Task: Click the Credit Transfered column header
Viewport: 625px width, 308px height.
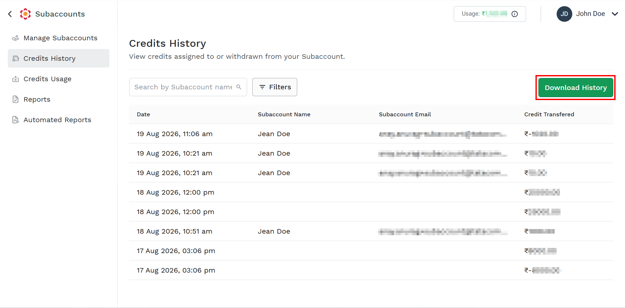Action: (549, 114)
